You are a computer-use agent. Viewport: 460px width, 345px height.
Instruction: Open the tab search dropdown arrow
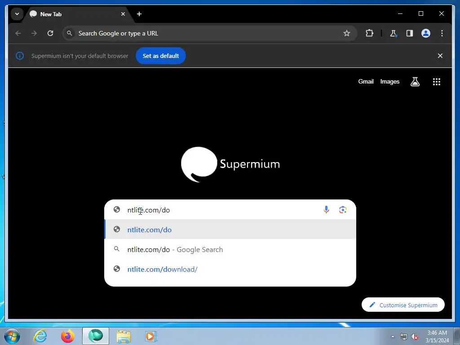pyautogui.click(x=17, y=14)
